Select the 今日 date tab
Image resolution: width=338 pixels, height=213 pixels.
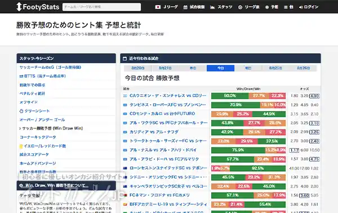click(220, 68)
